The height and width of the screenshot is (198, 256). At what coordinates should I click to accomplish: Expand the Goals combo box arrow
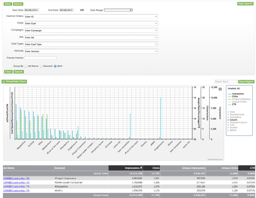pyautogui.click(x=156, y=23)
